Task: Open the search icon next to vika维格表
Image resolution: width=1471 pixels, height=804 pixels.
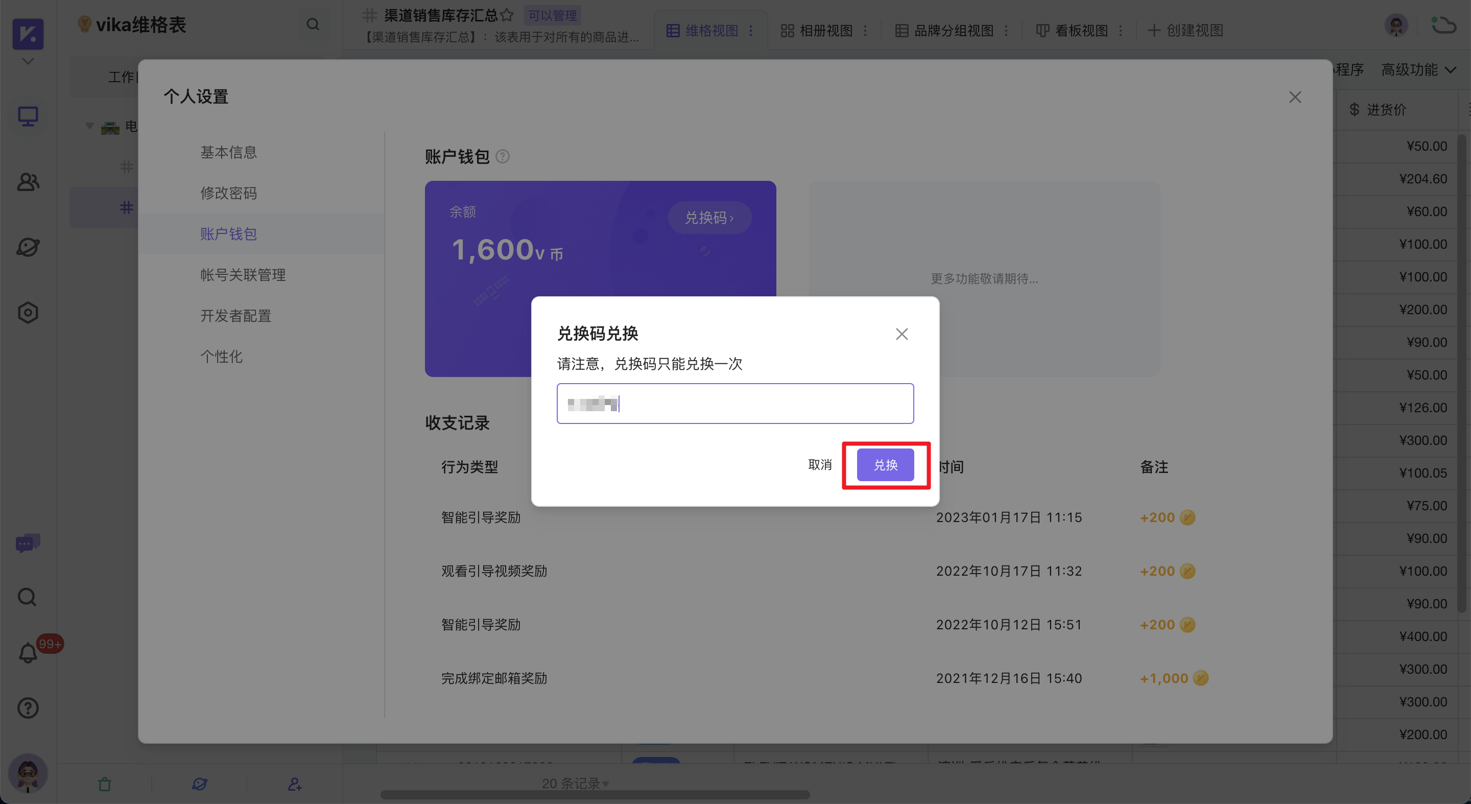Action: point(313,24)
